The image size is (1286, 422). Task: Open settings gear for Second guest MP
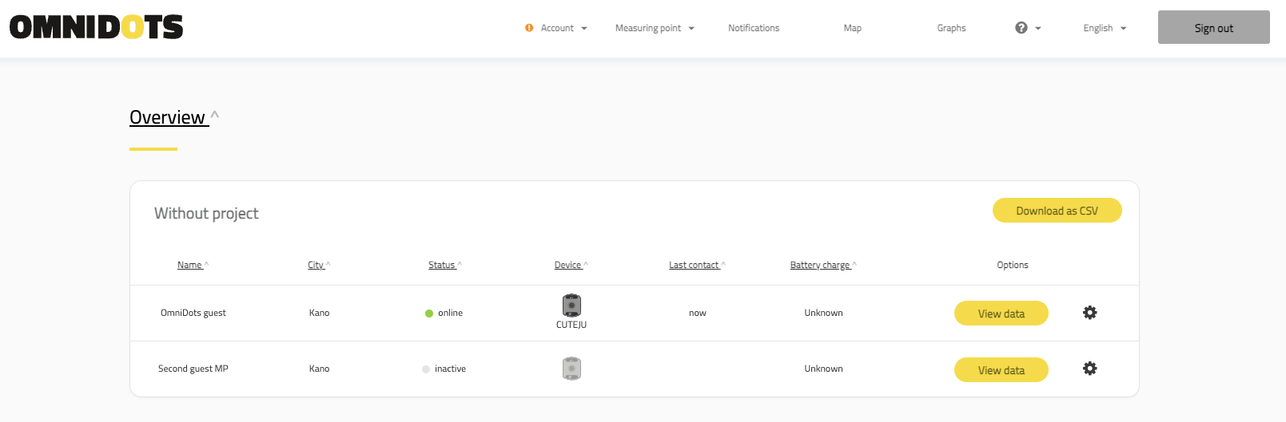point(1089,369)
